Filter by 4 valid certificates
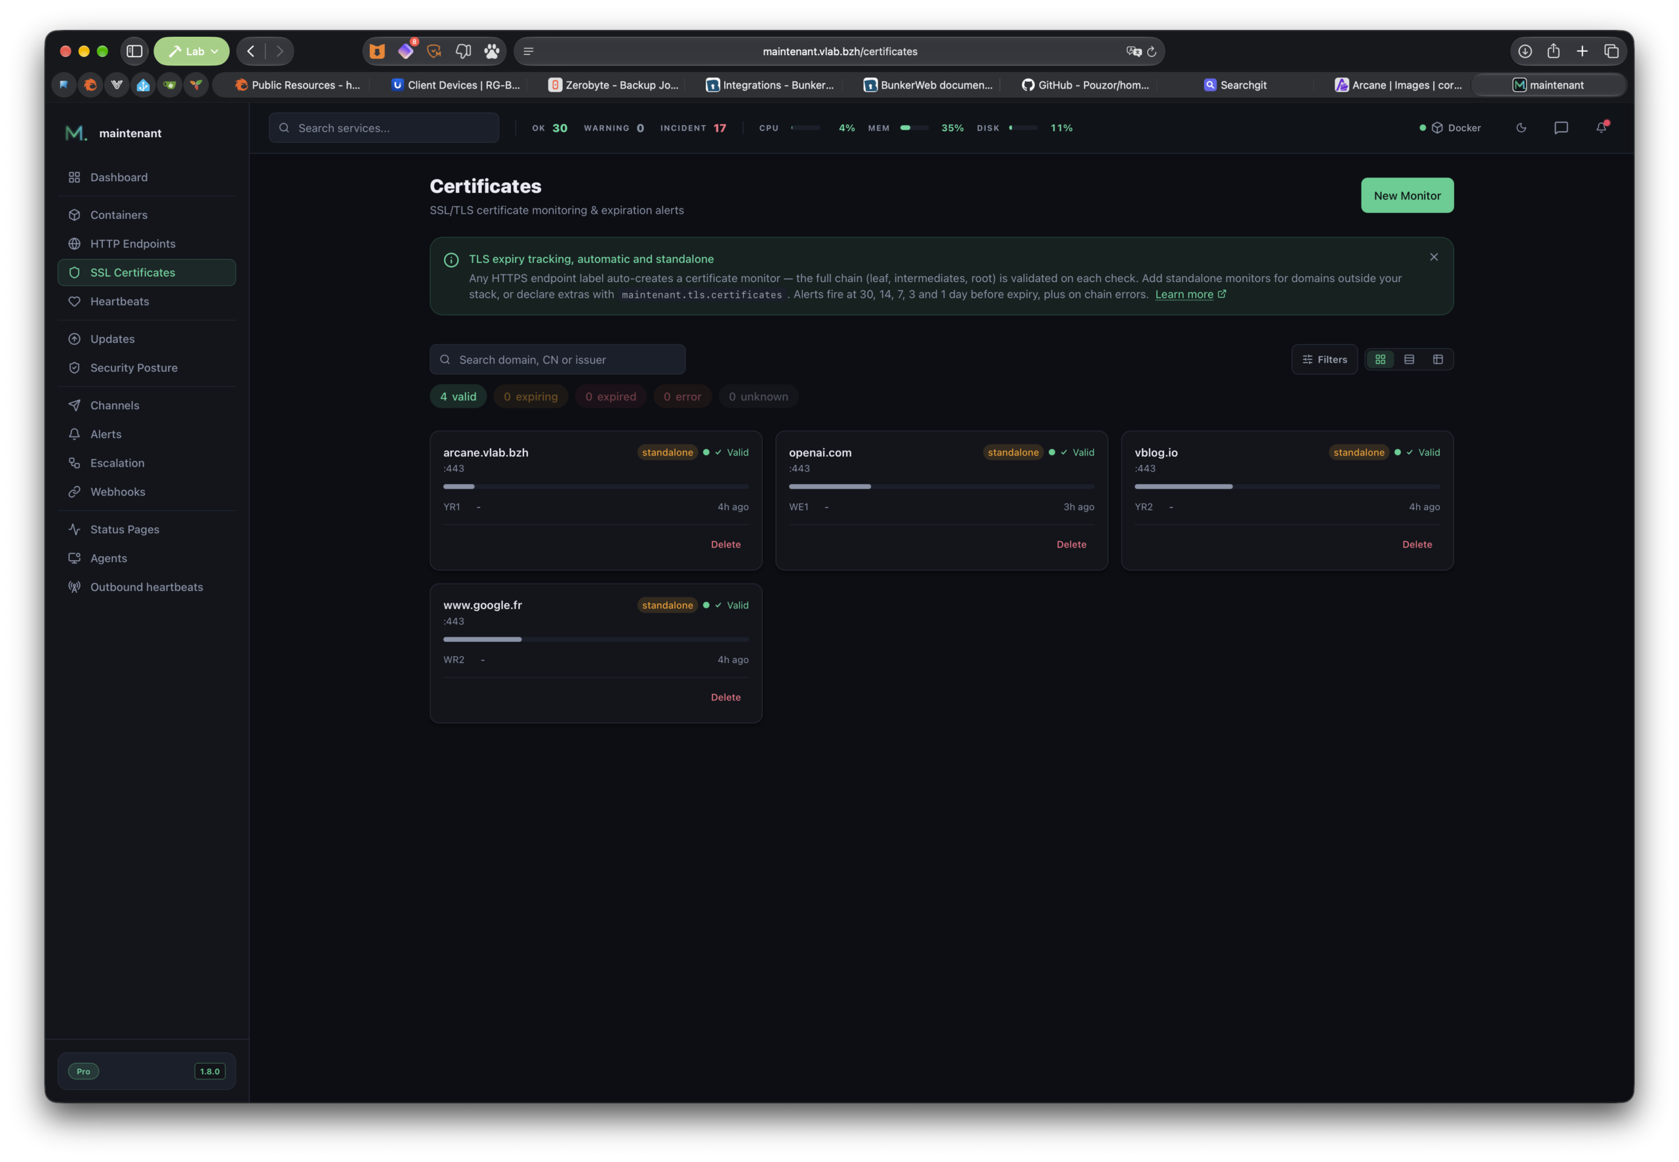This screenshot has width=1679, height=1162. (x=458, y=396)
